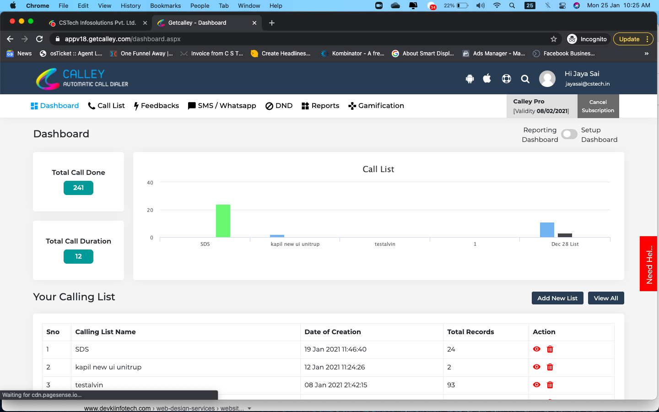Click the Add New List button
Screen dimensions: 659x412
click(x=557, y=298)
